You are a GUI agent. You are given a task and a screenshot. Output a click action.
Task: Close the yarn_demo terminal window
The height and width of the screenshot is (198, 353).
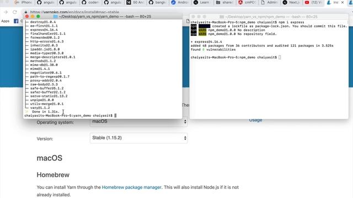pyautogui.click(x=27, y=16)
